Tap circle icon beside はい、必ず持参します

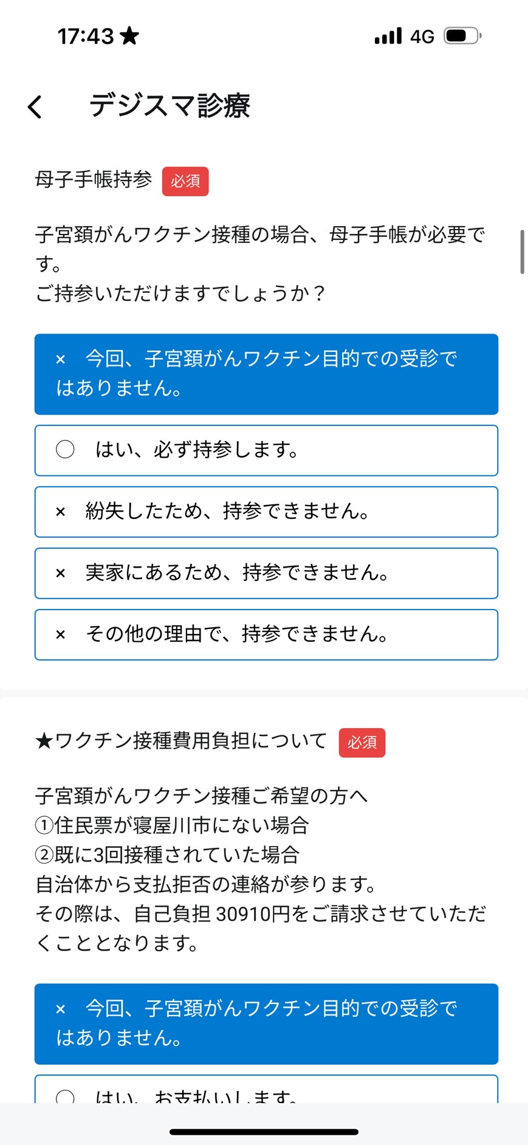pos(65,450)
